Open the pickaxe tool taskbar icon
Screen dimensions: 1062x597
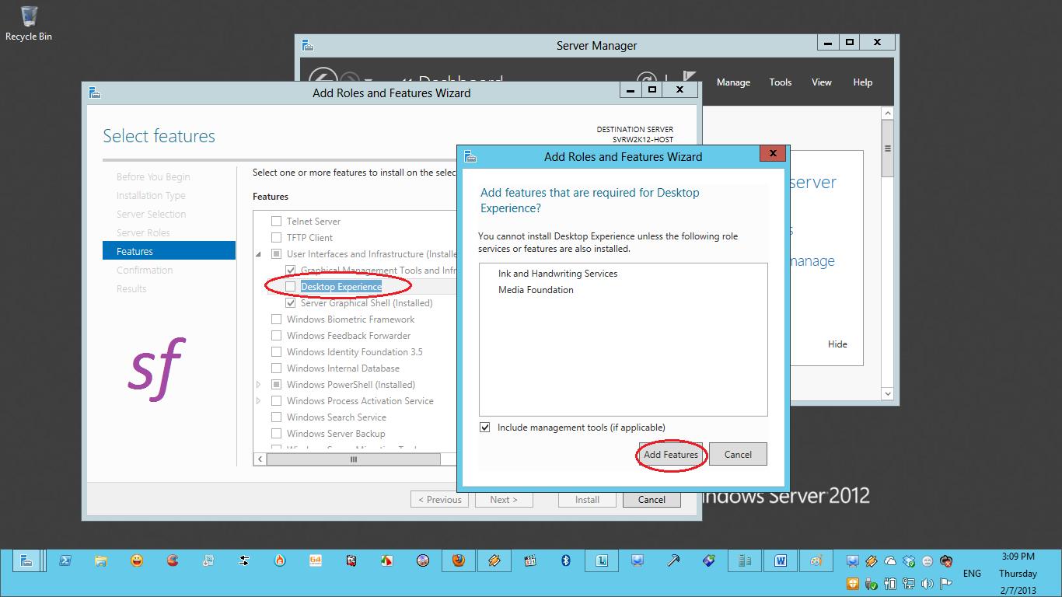[x=673, y=560]
